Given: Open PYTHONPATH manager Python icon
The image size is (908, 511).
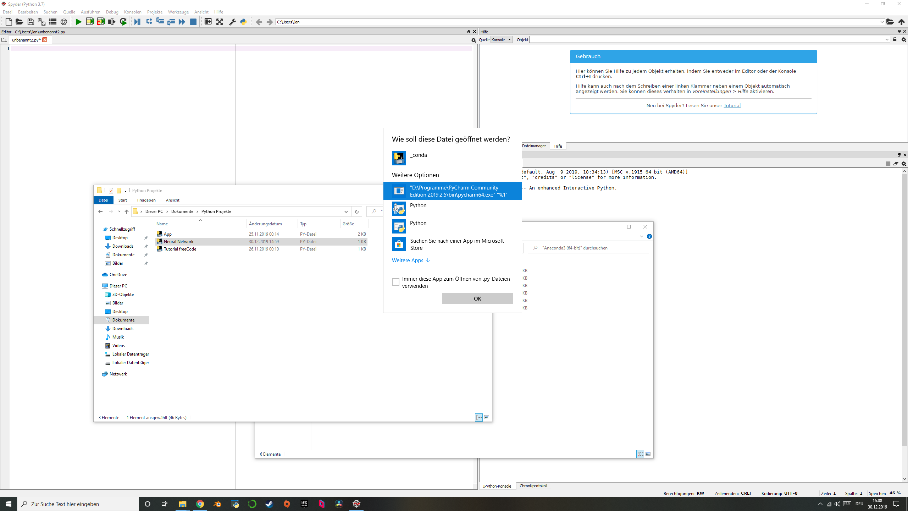Looking at the screenshot, I should (243, 22).
